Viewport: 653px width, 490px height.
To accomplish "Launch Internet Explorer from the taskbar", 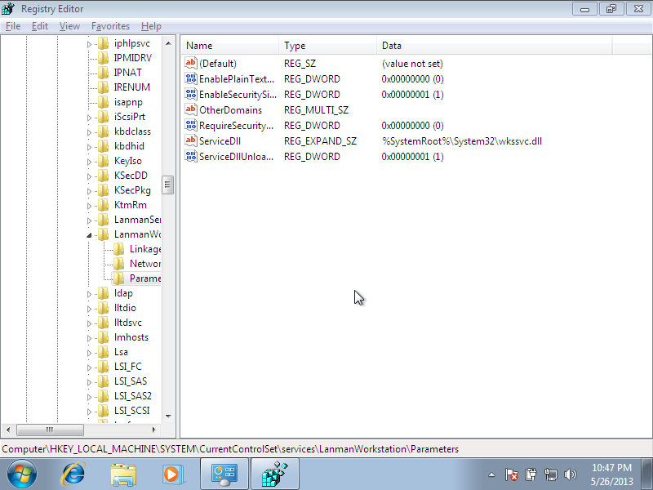I will click(73, 474).
